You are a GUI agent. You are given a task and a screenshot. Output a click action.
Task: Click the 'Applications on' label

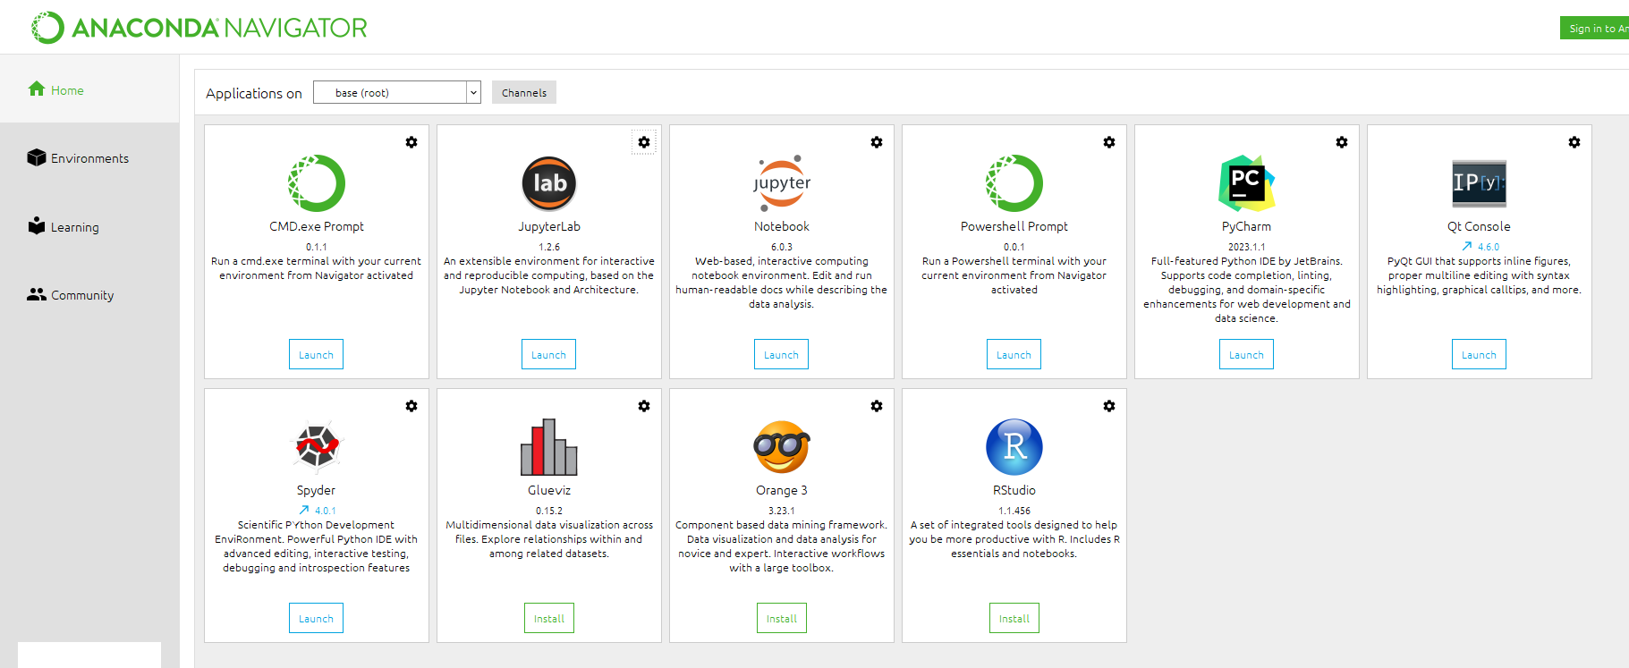(254, 93)
